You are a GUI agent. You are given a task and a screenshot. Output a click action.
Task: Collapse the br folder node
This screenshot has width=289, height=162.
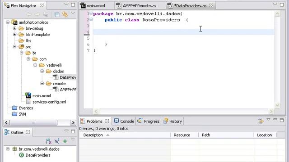coord(21,53)
